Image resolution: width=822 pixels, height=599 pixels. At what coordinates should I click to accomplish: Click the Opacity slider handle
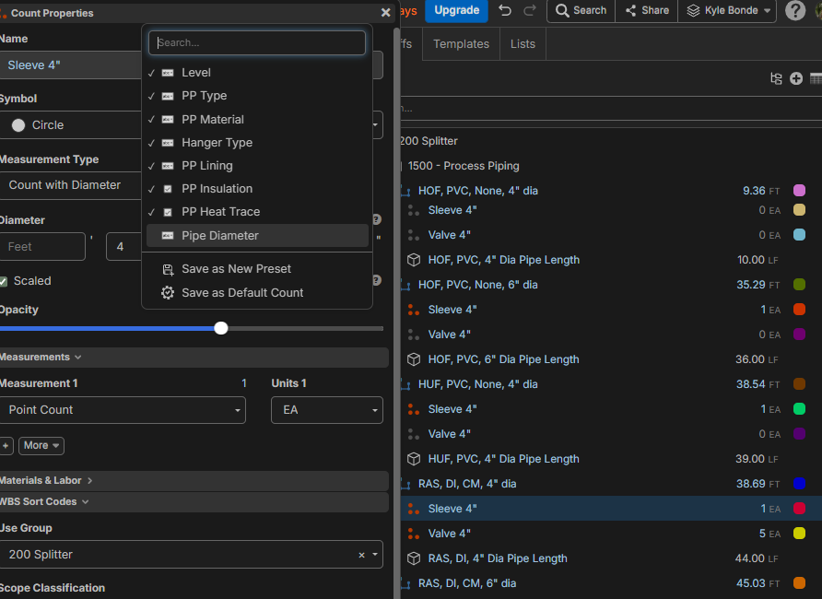[221, 328]
